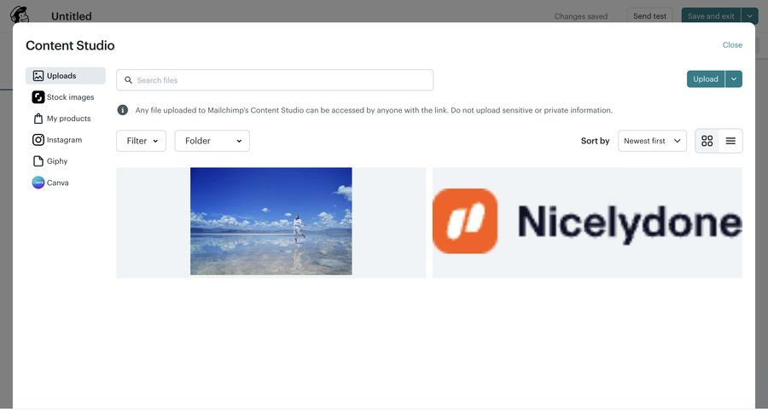This screenshot has width=768, height=413.
Task: Click the Canva logo icon
Action: coord(38,183)
